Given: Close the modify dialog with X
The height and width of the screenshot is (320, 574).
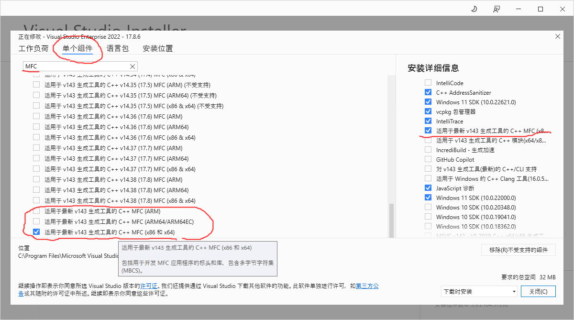Looking at the screenshot, I should click(557, 36).
